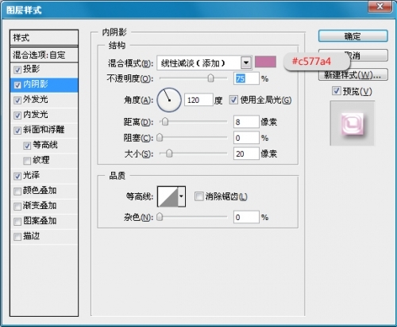Open the 描边 settings row

44,236
